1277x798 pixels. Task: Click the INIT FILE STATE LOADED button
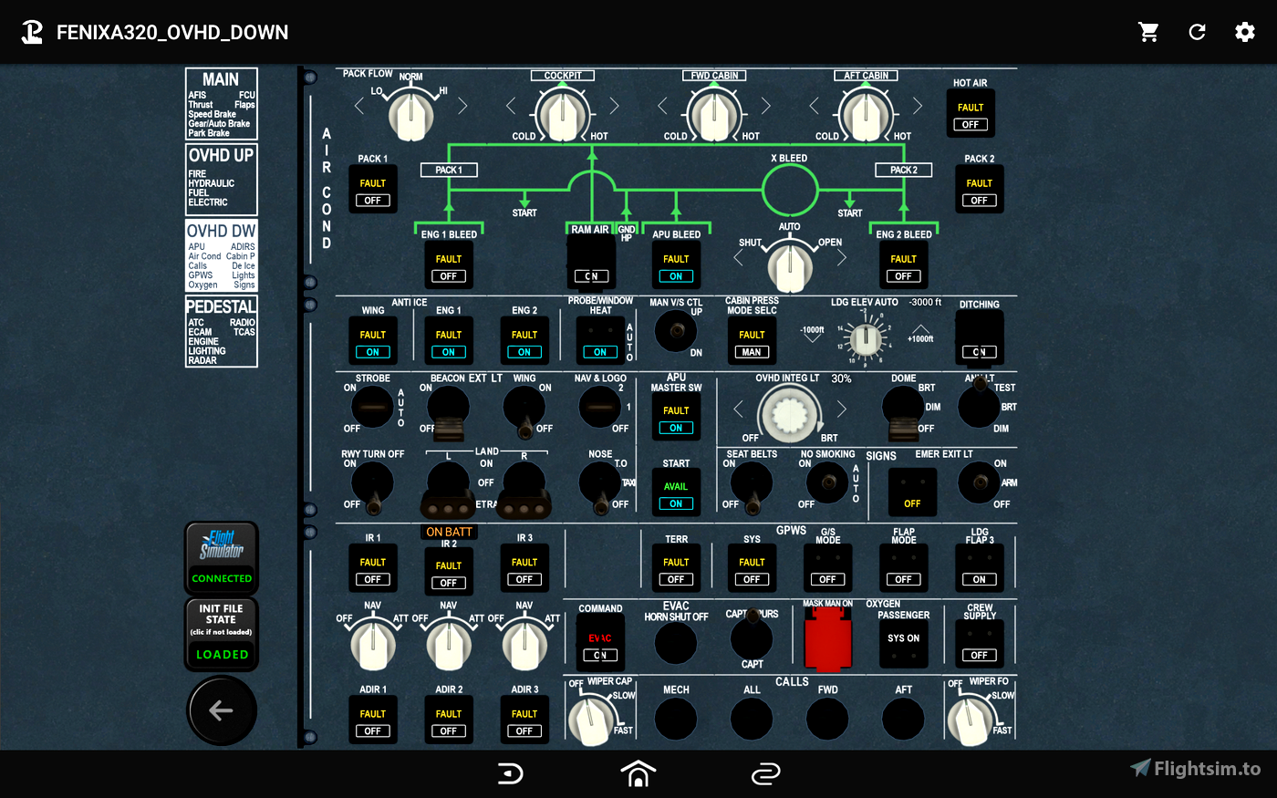pyautogui.click(x=221, y=634)
